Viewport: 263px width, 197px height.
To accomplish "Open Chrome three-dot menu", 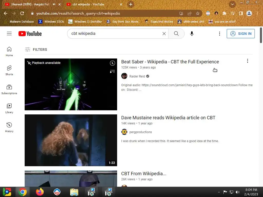I will (257, 13).
